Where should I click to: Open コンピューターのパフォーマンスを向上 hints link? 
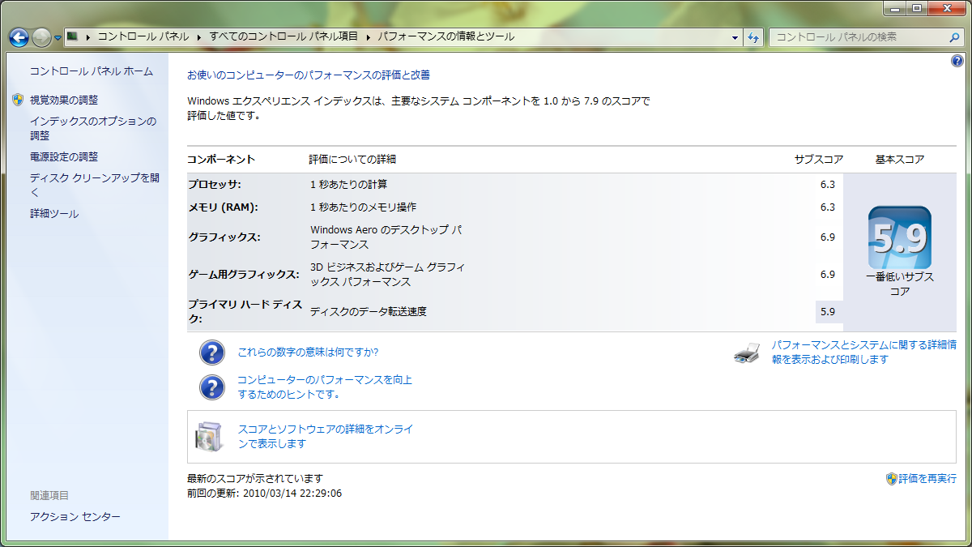point(325,387)
